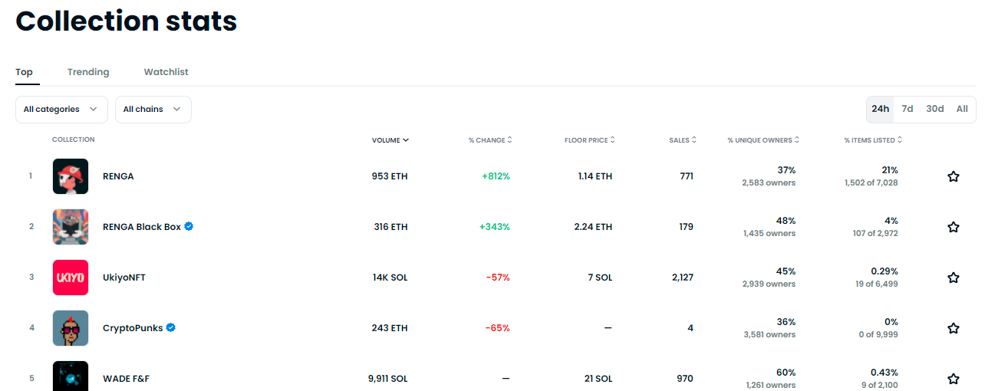Click the CryptoPunks verified checkmark badge

[x=171, y=327]
